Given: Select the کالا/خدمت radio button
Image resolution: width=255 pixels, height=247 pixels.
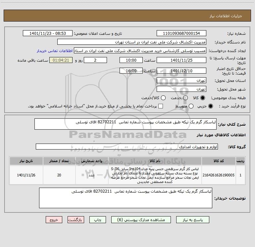Looking at the screenshot, I should (x=163, y=98).
